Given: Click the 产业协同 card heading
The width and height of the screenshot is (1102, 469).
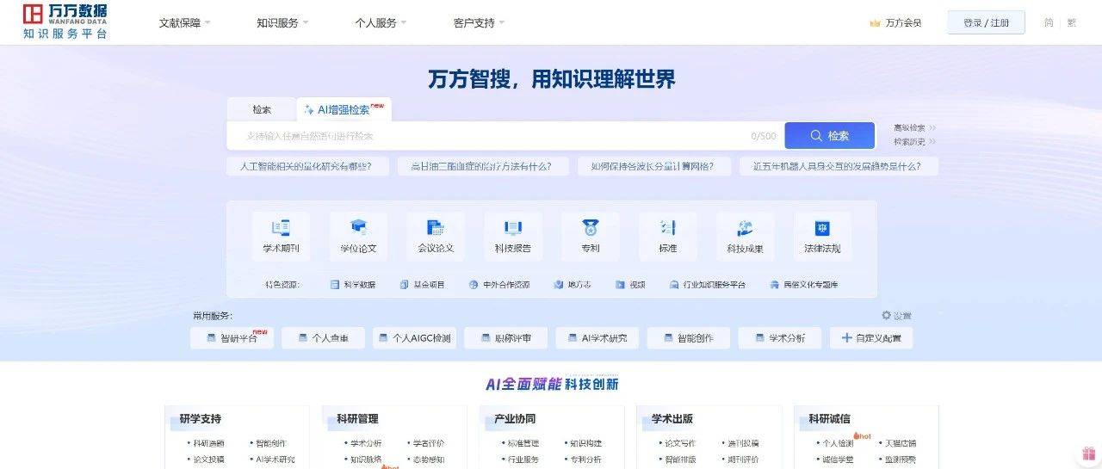Looking at the screenshot, I should 515,419.
